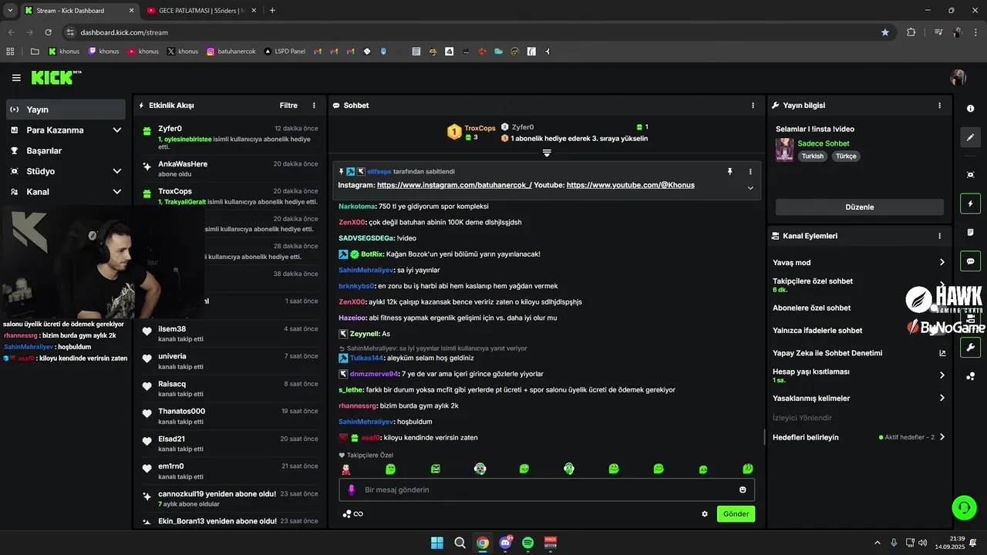Open the profile avatar in Kick header
The image size is (987, 555).
point(958,77)
